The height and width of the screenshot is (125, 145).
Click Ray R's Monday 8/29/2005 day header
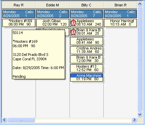(19, 14)
